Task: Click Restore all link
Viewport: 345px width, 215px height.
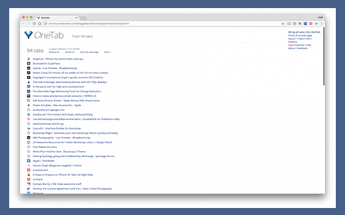Action: 54,52
